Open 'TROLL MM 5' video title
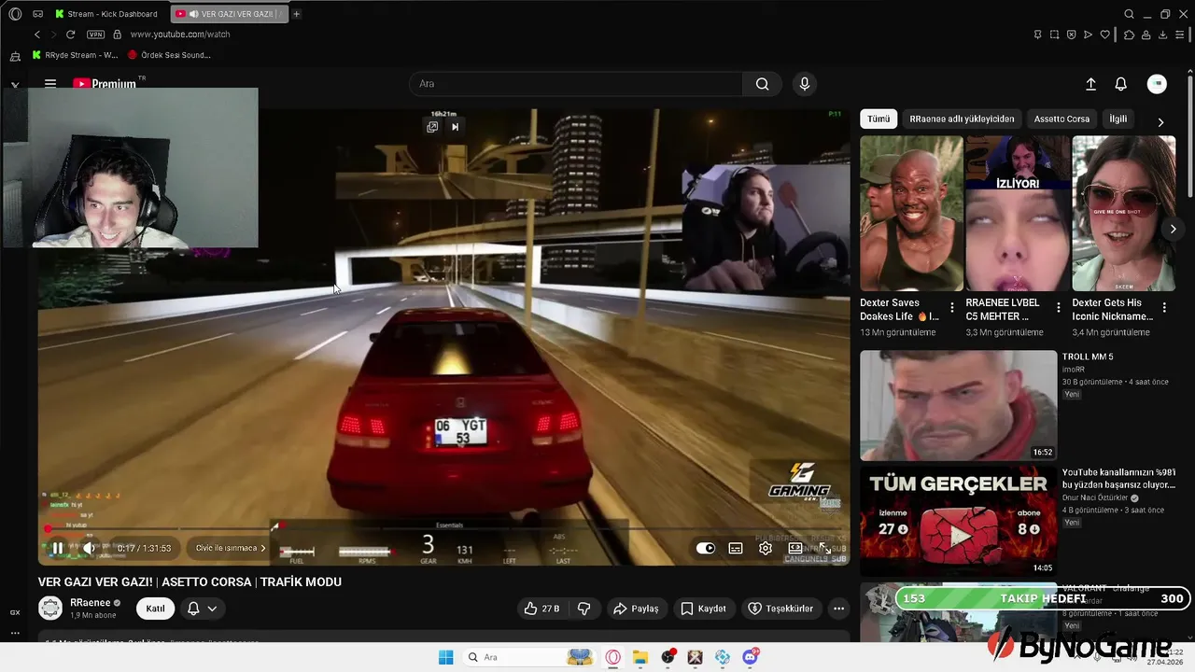Viewport: 1195px width, 672px height. point(1088,357)
